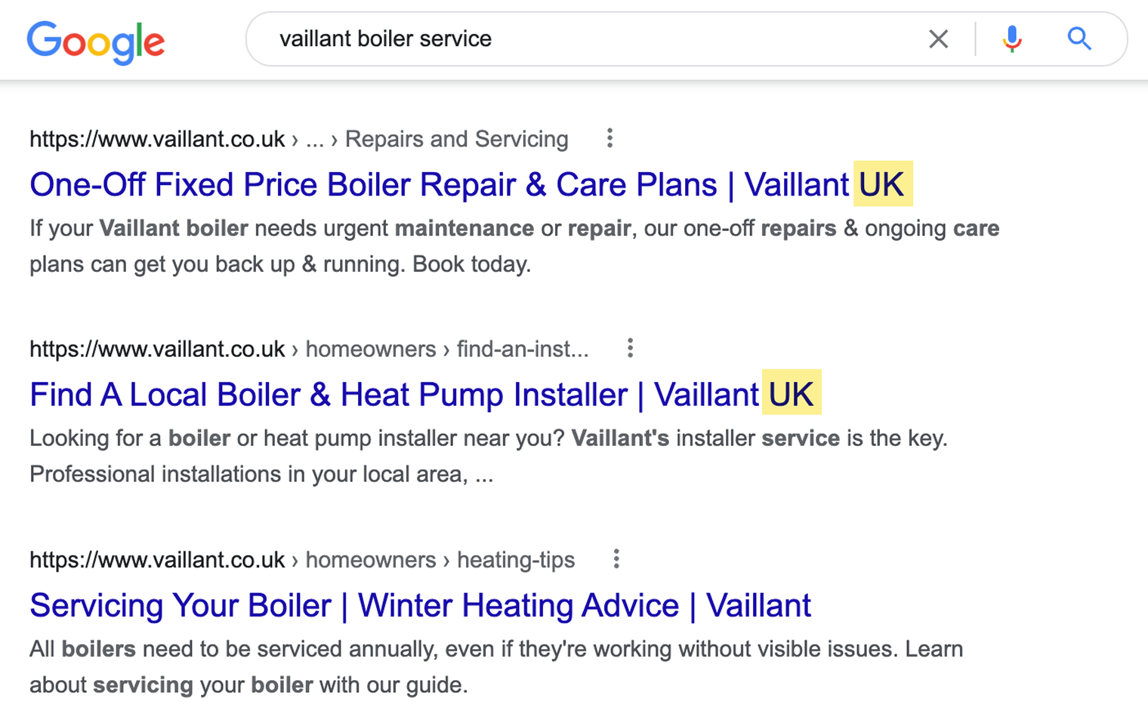Click the microphone icon for voice search
Image resolution: width=1148 pixels, height=720 pixels.
1011,38
